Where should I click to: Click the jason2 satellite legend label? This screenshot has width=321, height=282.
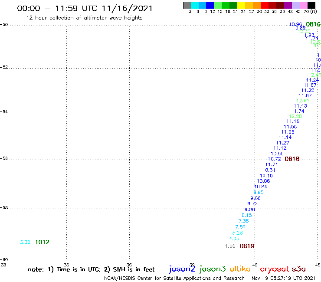[x=182, y=269]
